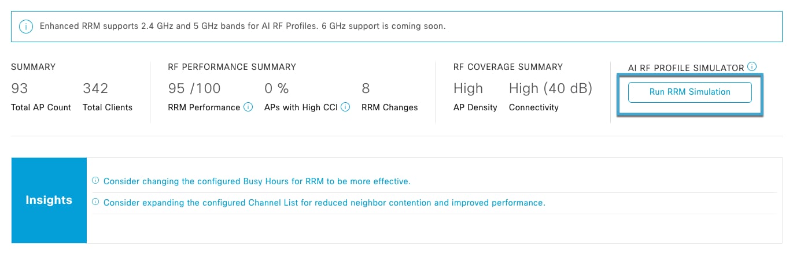This screenshot has height=257, width=793.
Task: Select the 95 /100 RRM Performance score
Action: click(194, 88)
